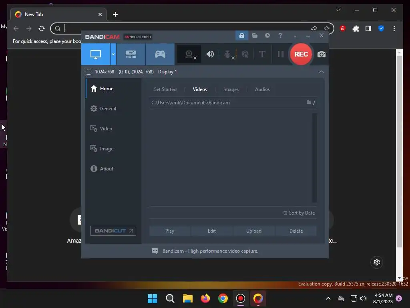Toggle webcam overlay in Bandicam toolbar
The height and width of the screenshot is (308, 410).
189,54
